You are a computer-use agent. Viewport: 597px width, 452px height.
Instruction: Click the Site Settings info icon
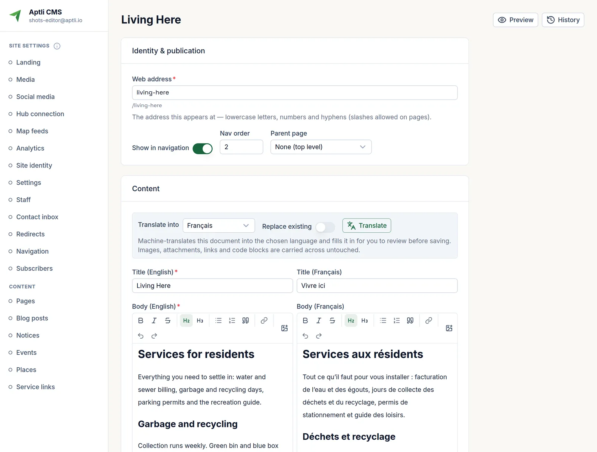click(x=57, y=46)
